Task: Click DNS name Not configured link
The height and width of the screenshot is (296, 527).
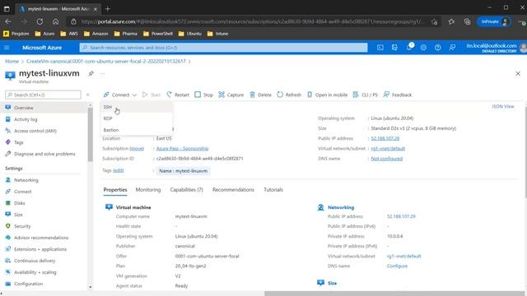Action: [386, 159]
